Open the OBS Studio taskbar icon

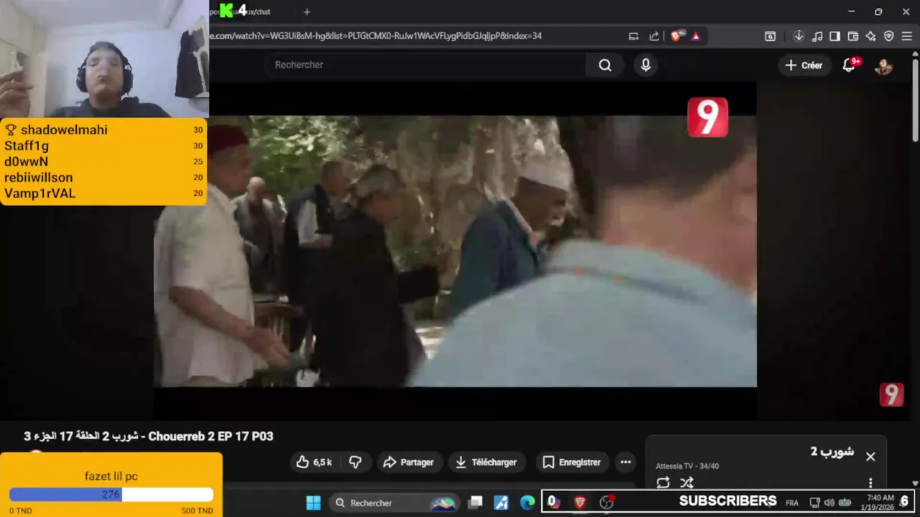(x=607, y=503)
